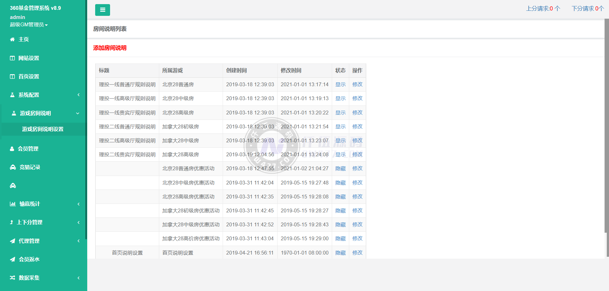
Task: Expand the 系统配置 submenu chevron
Action: pos(78,95)
